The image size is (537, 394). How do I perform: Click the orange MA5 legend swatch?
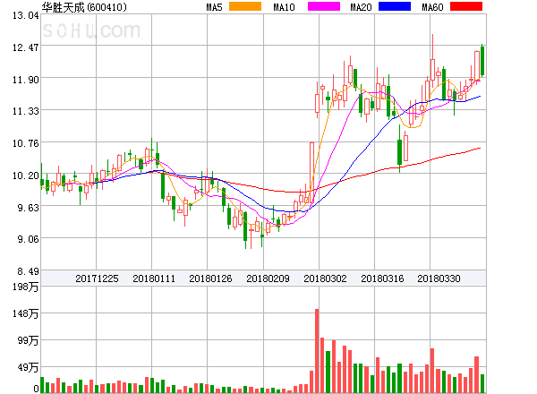point(245,6)
